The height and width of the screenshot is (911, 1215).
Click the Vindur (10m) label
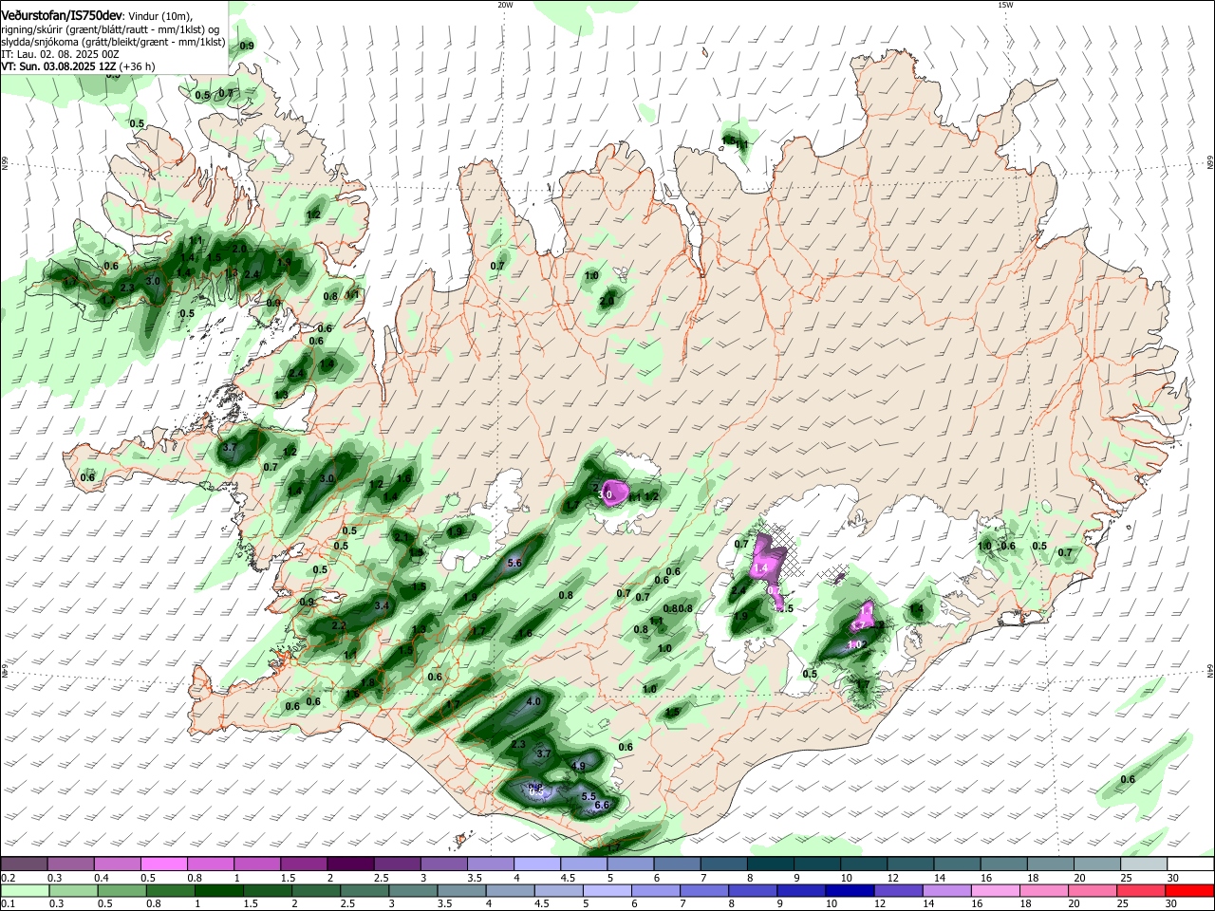tap(161, 17)
